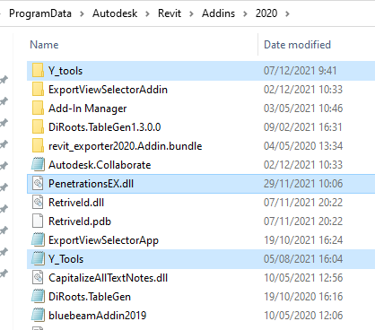Click bluebeamAddin2019 file name
Image resolution: width=375 pixels, height=330 pixels.
98,316
